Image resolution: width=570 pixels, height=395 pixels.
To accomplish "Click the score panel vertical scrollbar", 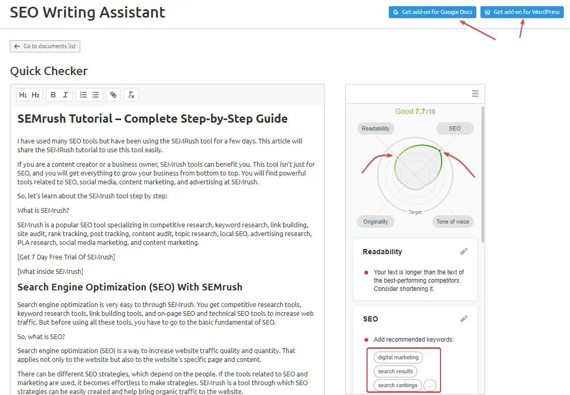I will tap(483, 174).
